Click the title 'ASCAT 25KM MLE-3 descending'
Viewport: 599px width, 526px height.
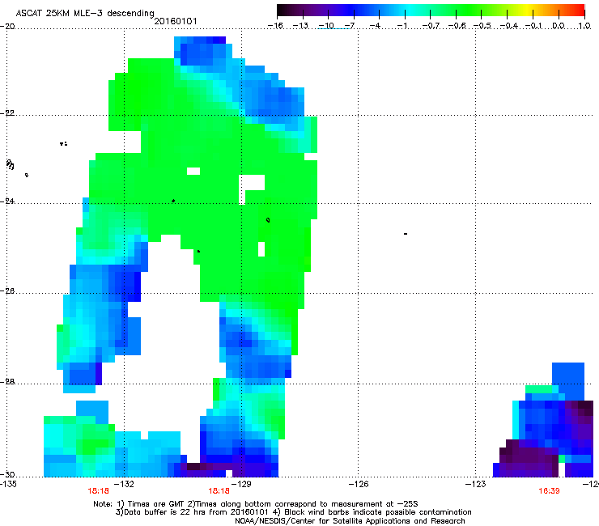[x=85, y=13]
